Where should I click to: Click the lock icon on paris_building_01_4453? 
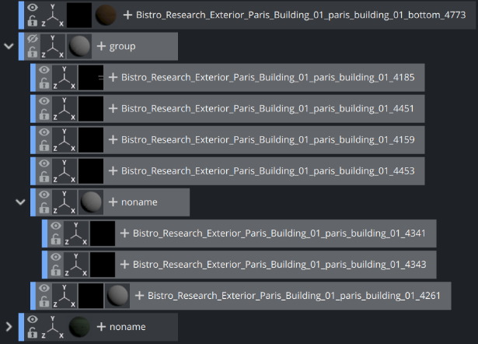pyautogui.click(x=44, y=177)
